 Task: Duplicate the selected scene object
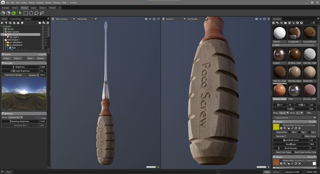pyautogui.click(x=44, y=23)
